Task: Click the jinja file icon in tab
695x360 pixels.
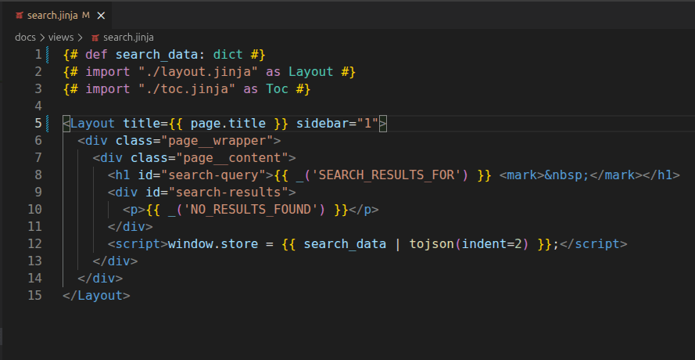Action: (19, 16)
